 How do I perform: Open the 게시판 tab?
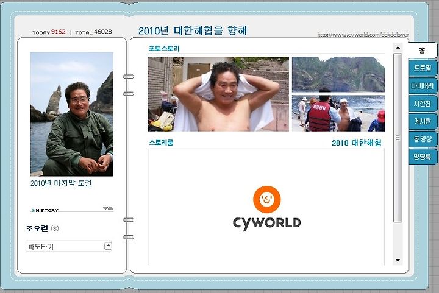[423, 121]
